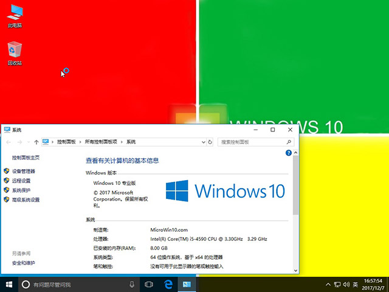Viewport: 389px width, 292px height.
Task: Focus Cortana search box 有问题尽管问我
Action: pyautogui.click(x=79, y=285)
